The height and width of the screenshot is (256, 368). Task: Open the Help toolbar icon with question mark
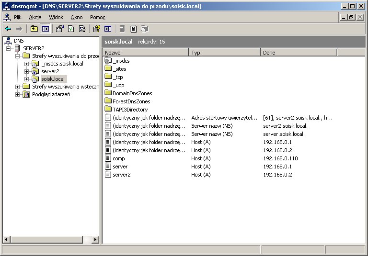coord(97,29)
